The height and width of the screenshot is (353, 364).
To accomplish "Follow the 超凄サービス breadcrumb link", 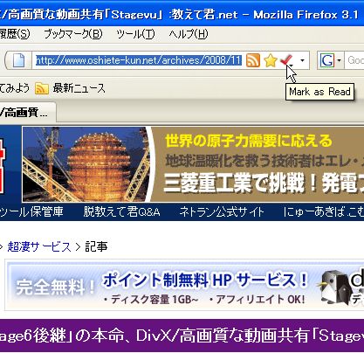I will coord(39,247).
